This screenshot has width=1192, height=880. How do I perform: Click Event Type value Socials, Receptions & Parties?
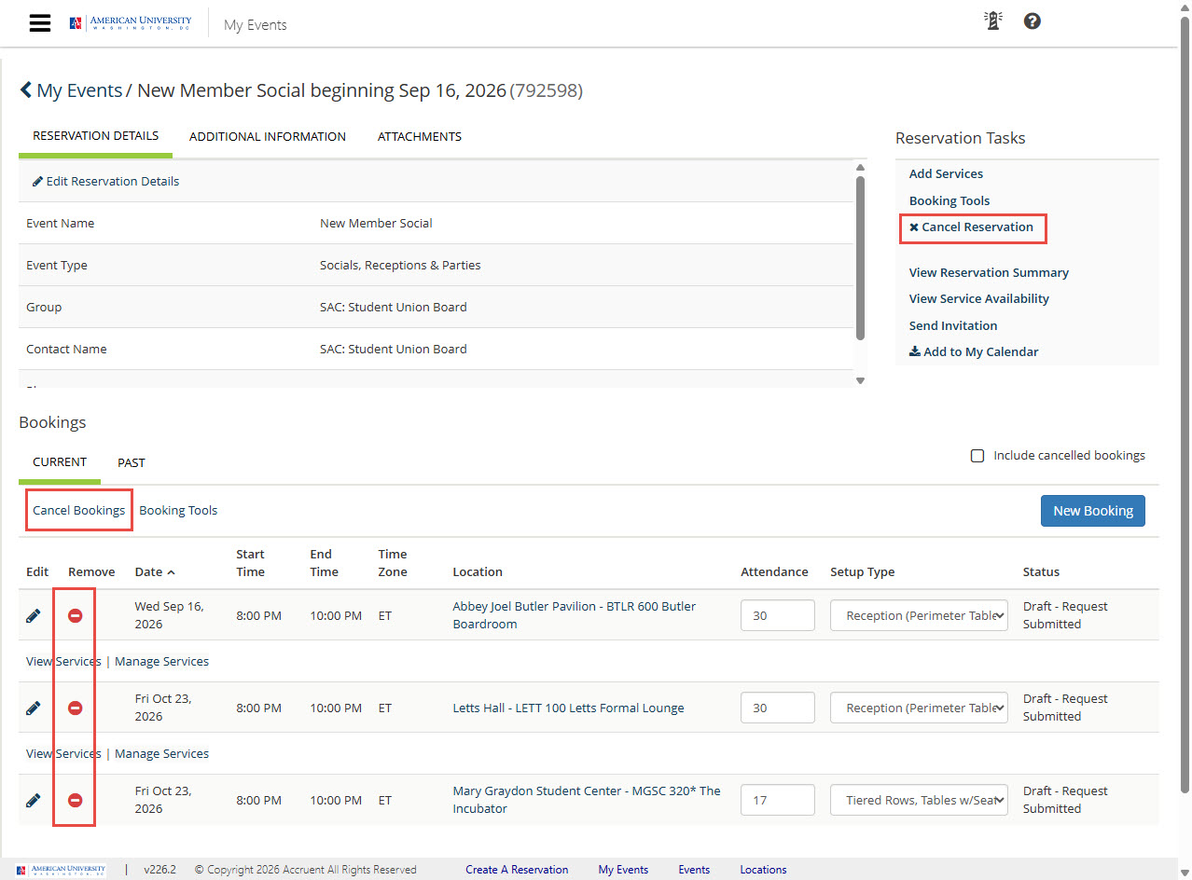tap(400, 266)
